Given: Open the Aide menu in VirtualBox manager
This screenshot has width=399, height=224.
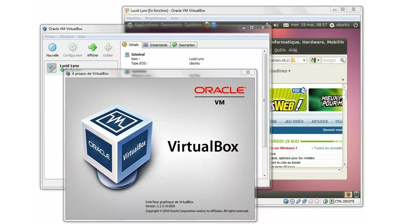Looking at the screenshot, I should tap(81, 37).
